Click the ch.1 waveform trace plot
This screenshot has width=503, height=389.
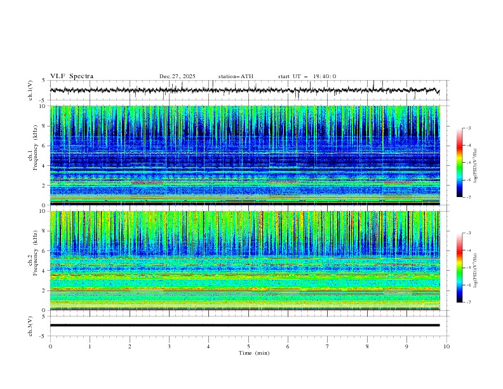pyautogui.click(x=245, y=90)
